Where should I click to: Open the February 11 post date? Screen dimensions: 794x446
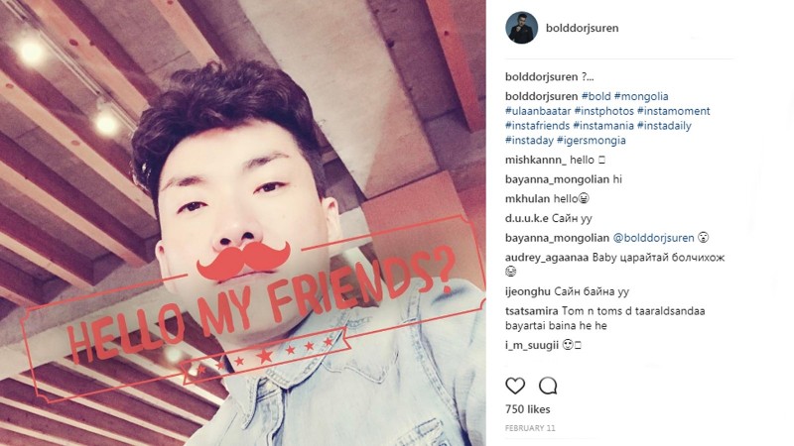(530, 428)
